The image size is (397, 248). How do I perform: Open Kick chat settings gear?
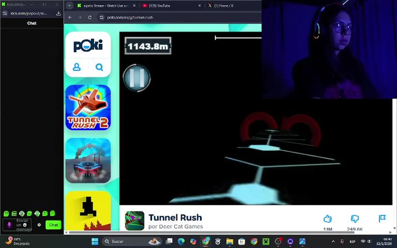point(39,225)
